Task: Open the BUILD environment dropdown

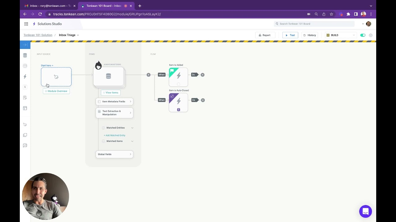Action: click(x=341, y=35)
